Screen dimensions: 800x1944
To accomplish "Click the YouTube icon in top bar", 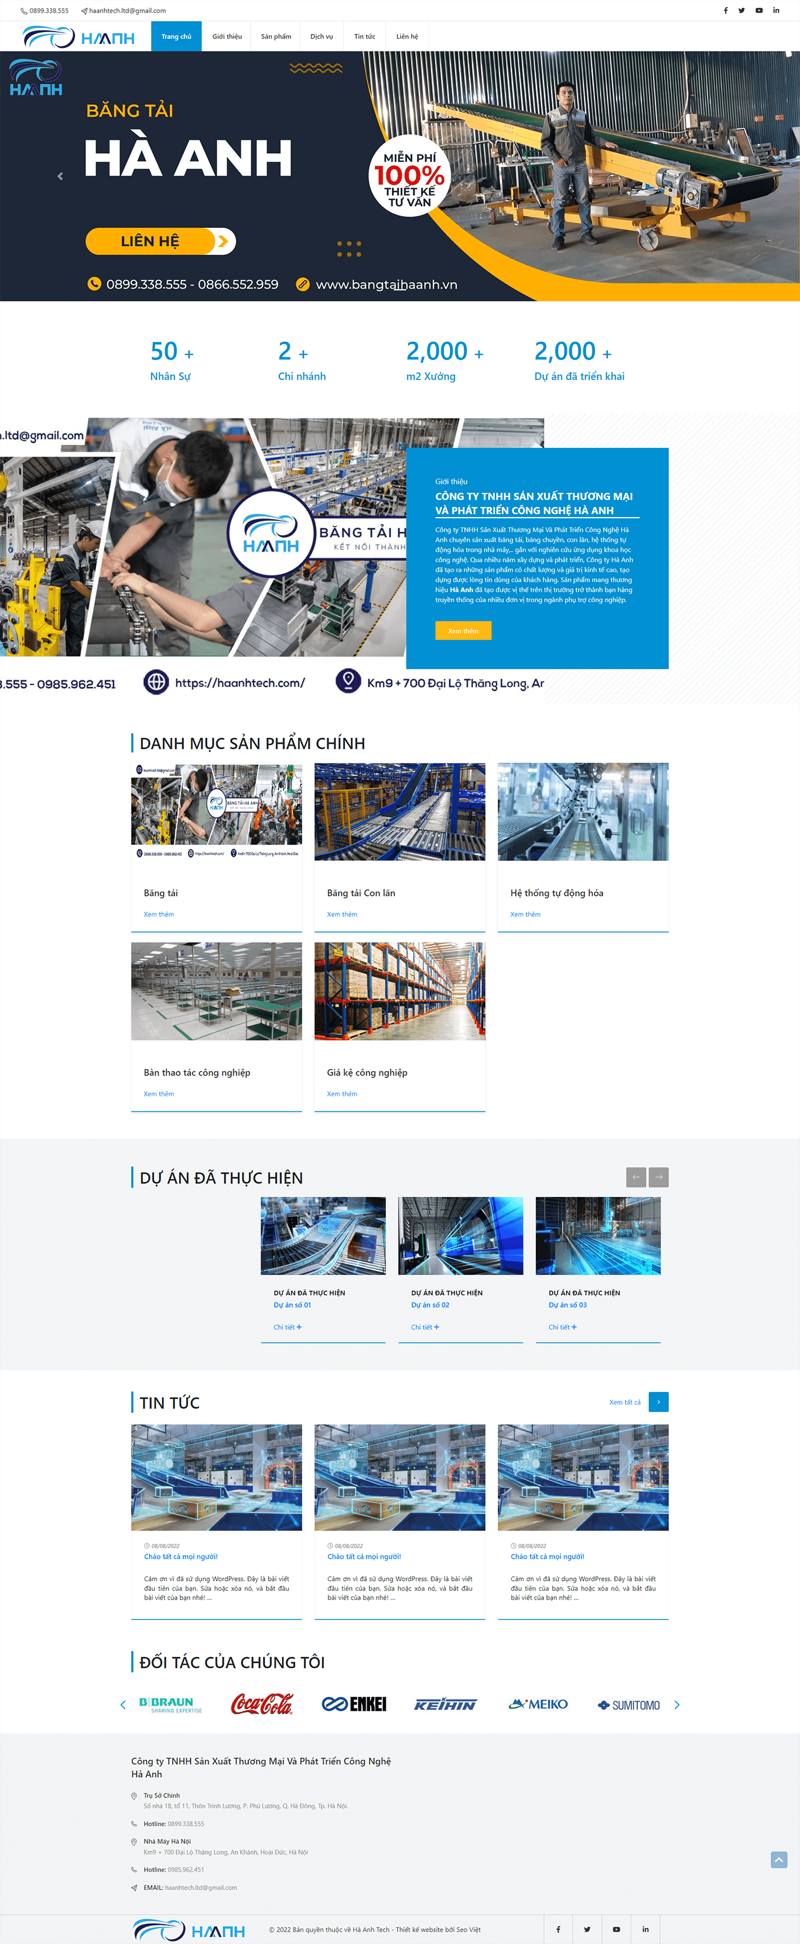I will (x=758, y=11).
